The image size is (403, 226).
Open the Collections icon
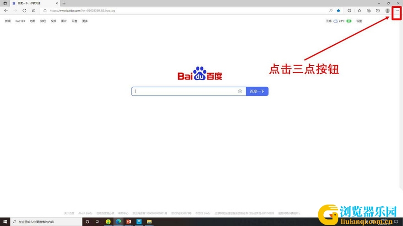[x=369, y=11]
